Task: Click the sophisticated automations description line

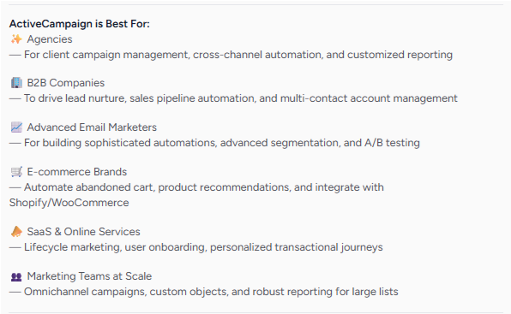Action: tap(214, 143)
